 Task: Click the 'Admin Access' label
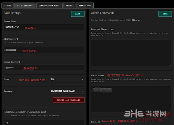tap(97, 76)
